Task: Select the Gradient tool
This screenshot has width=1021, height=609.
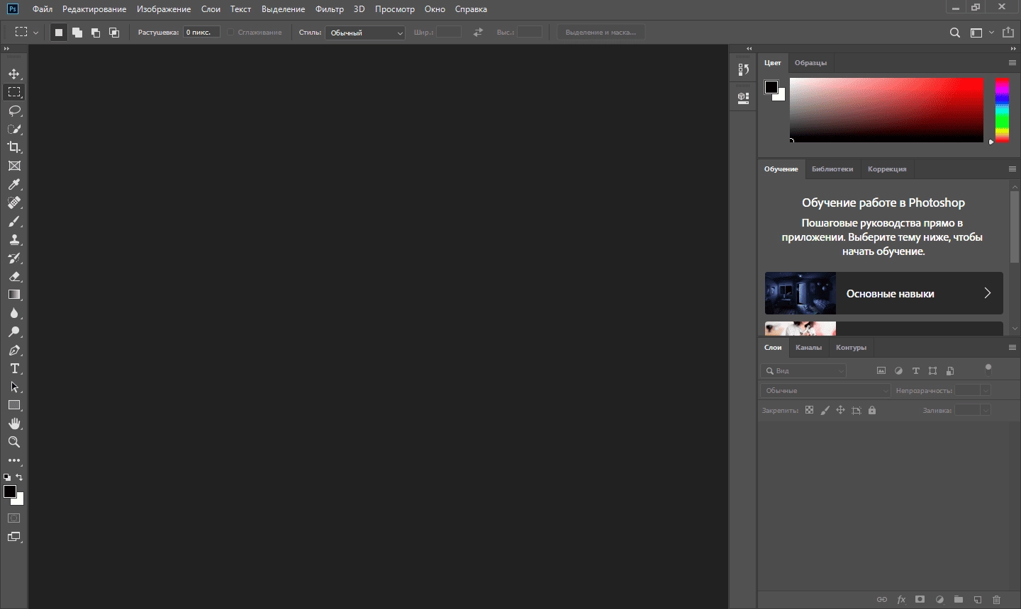Action: click(14, 295)
